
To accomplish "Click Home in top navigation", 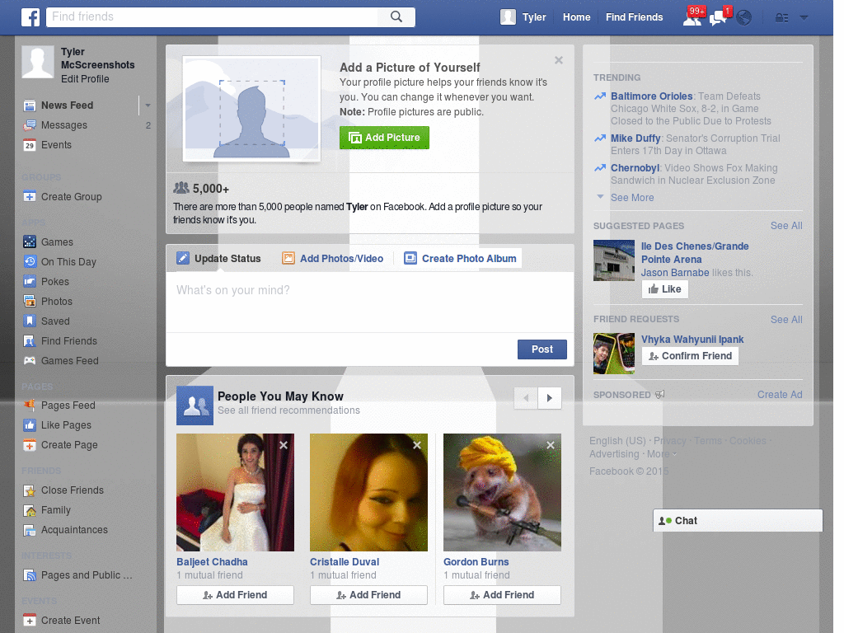I will click(576, 17).
